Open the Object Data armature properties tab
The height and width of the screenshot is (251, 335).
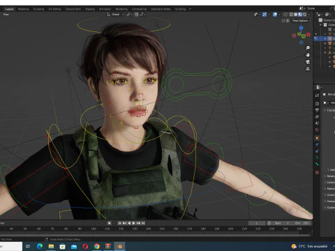point(317,158)
